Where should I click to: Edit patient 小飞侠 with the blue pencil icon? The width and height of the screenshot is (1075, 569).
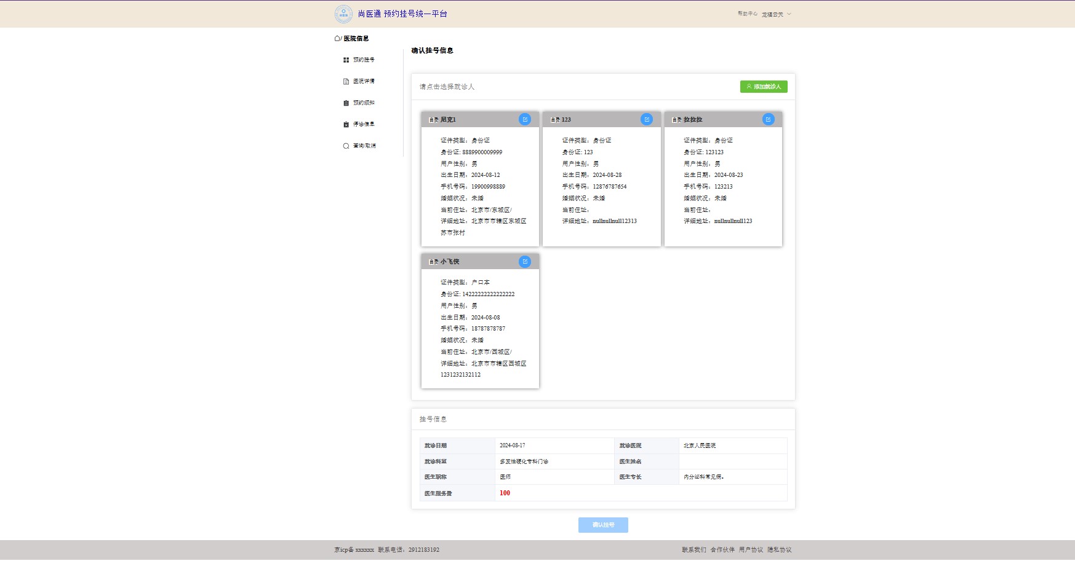(x=525, y=261)
